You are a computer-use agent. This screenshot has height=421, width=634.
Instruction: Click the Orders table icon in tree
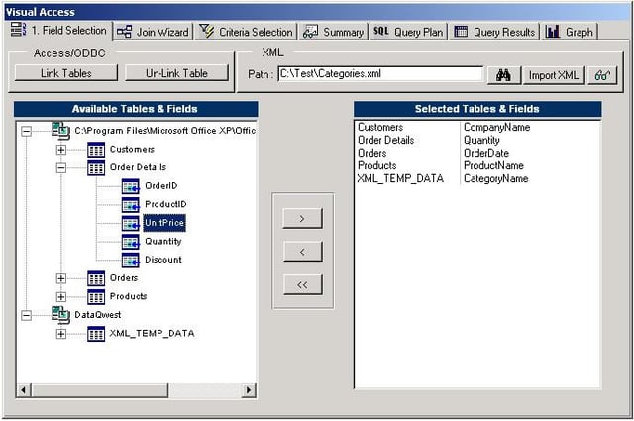(x=96, y=278)
